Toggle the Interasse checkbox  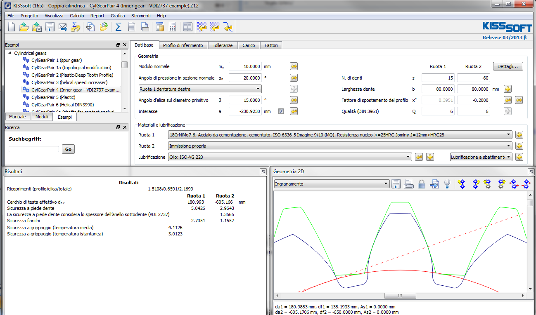click(x=281, y=111)
